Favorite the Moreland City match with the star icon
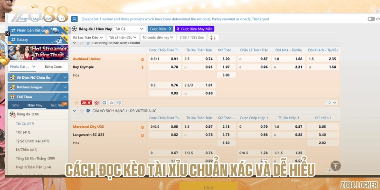Screen dimensions: 380x190 (x=75, y=103)
